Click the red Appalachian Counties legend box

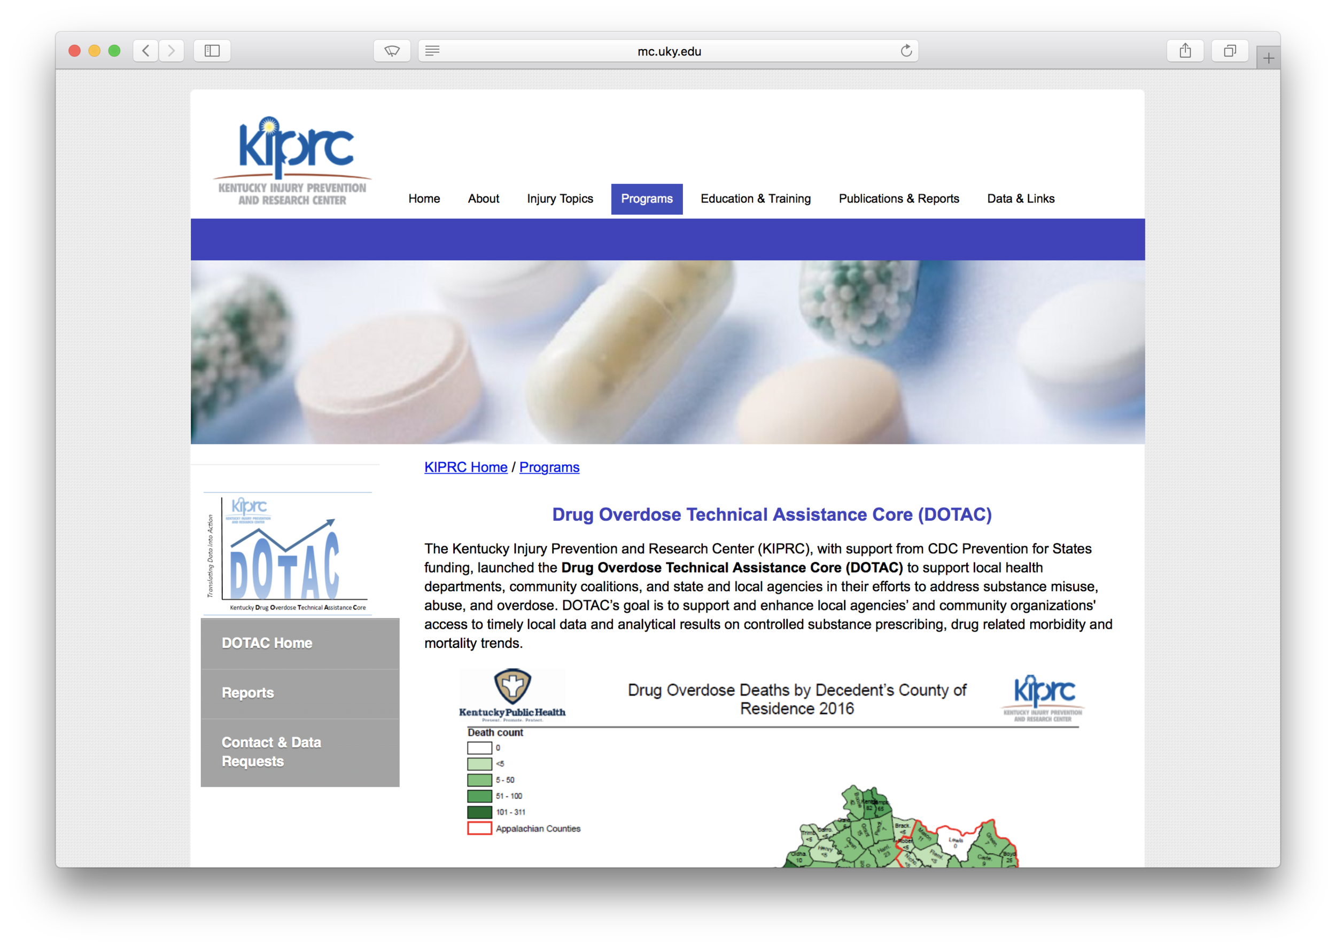(x=479, y=828)
